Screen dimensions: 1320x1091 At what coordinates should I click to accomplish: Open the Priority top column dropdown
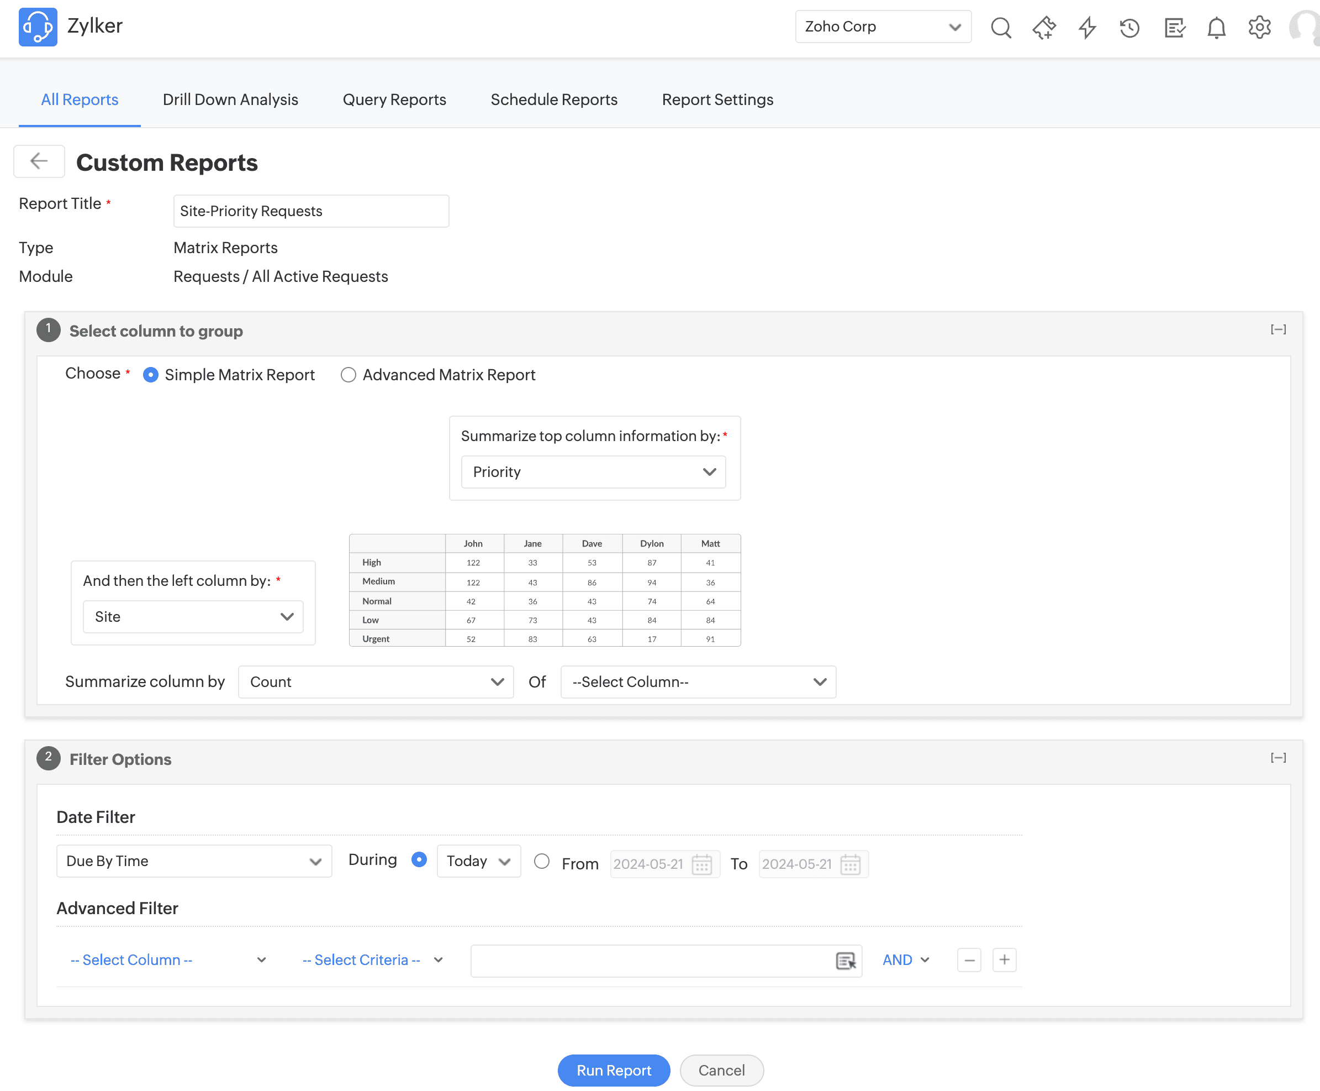(x=593, y=472)
